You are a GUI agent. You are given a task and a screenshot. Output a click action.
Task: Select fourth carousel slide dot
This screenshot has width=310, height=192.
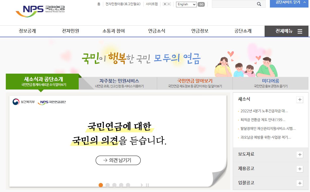[x=121, y=185]
